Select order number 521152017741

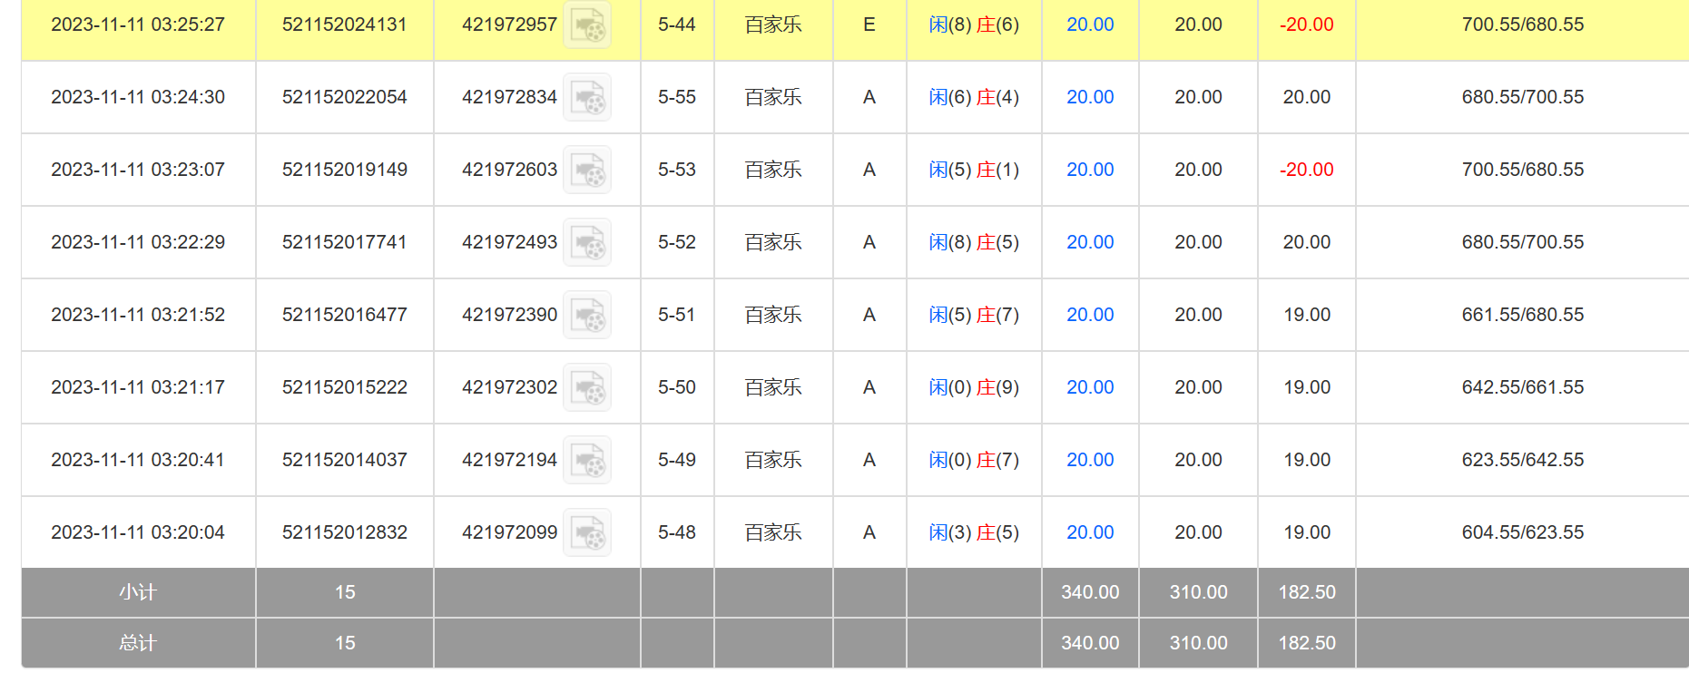pos(345,242)
